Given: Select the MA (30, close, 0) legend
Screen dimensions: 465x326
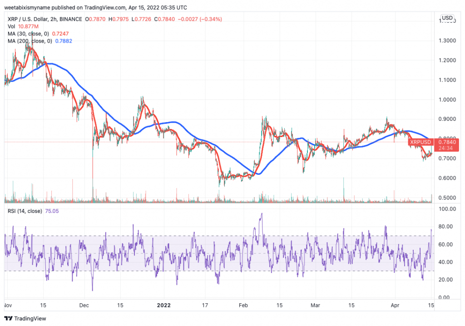Looking at the screenshot, I should (28, 34).
